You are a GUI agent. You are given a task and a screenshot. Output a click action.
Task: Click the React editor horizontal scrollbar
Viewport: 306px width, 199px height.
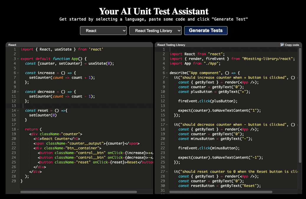point(78,192)
